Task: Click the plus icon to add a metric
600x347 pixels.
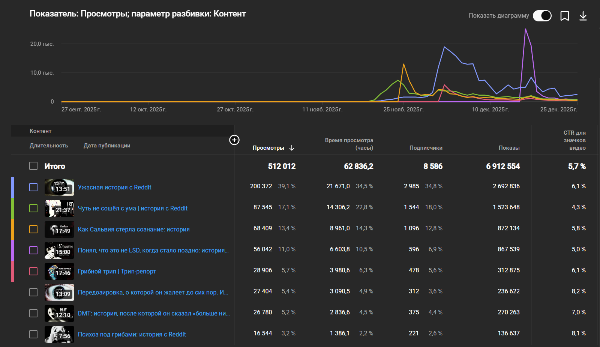Action: [x=234, y=140]
